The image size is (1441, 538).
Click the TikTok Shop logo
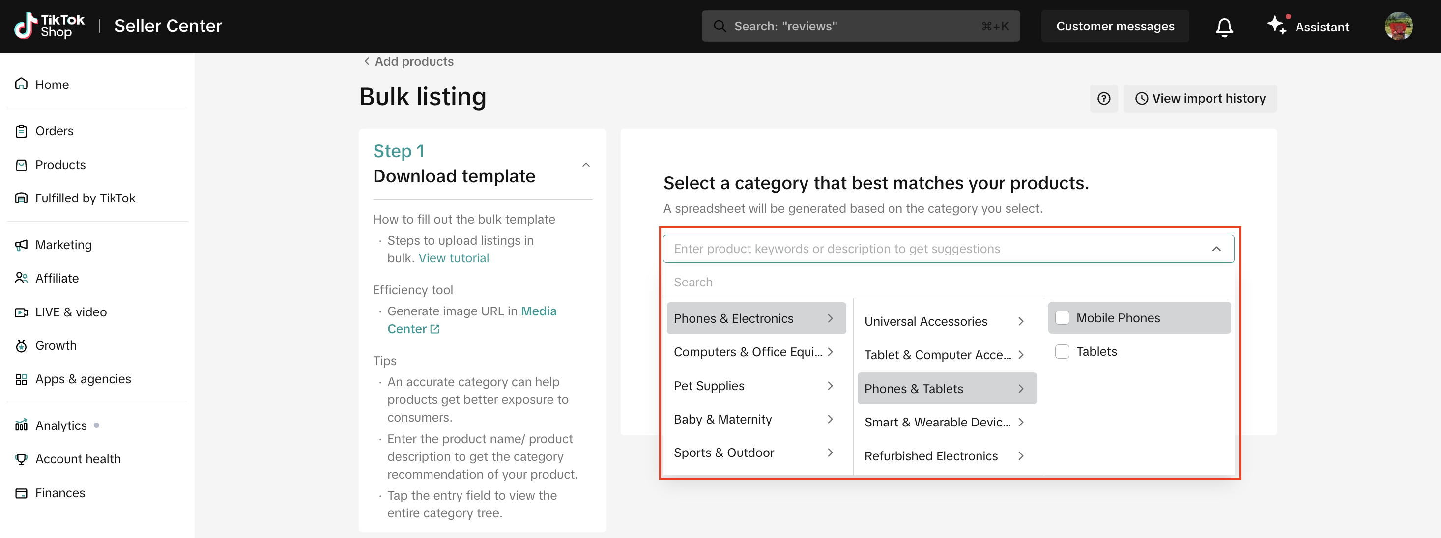click(x=49, y=26)
